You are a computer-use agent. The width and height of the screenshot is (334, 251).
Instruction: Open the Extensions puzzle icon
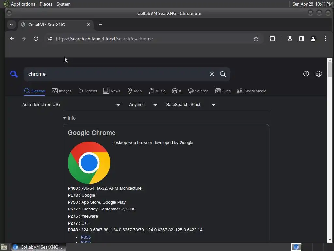click(272, 39)
